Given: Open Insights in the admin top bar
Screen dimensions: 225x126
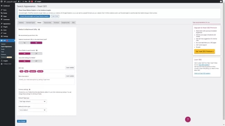Looking at the screenshot, I should click(x=38, y=1).
